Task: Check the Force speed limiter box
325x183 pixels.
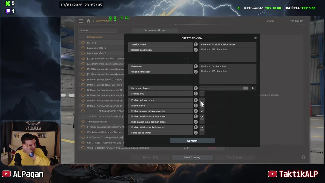Action: pyautogui.click(x=202, y=133)
